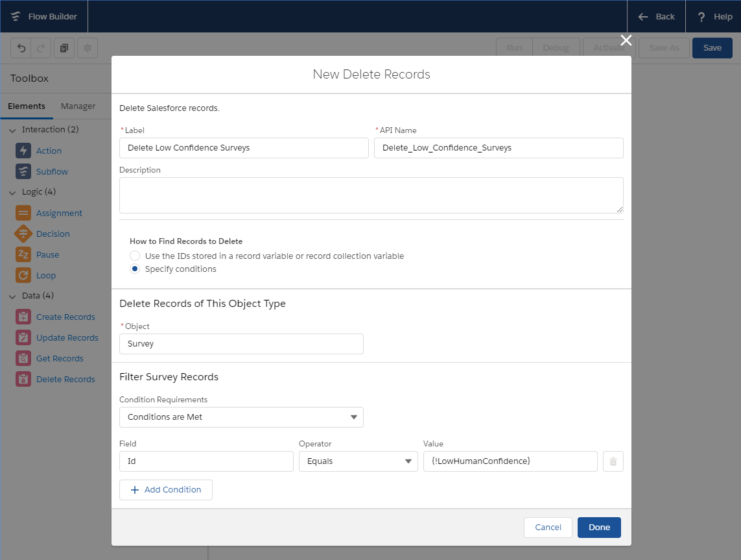Close the New Delete Records dialog
This screenshot has width=741, height=560.
click(626, 40)
